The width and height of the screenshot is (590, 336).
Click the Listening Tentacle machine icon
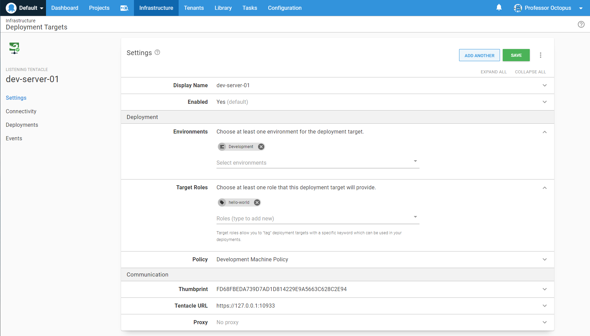coord(14,48)
